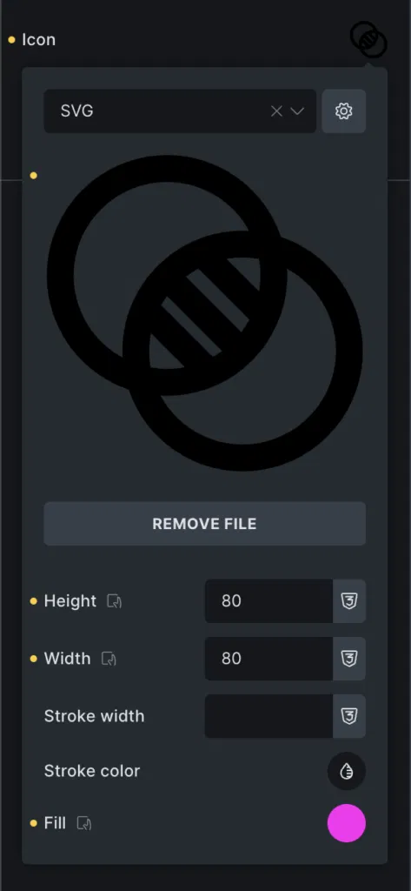Click the Icon control label
Screen dimensions: 411x891
[x=38, y=40]
